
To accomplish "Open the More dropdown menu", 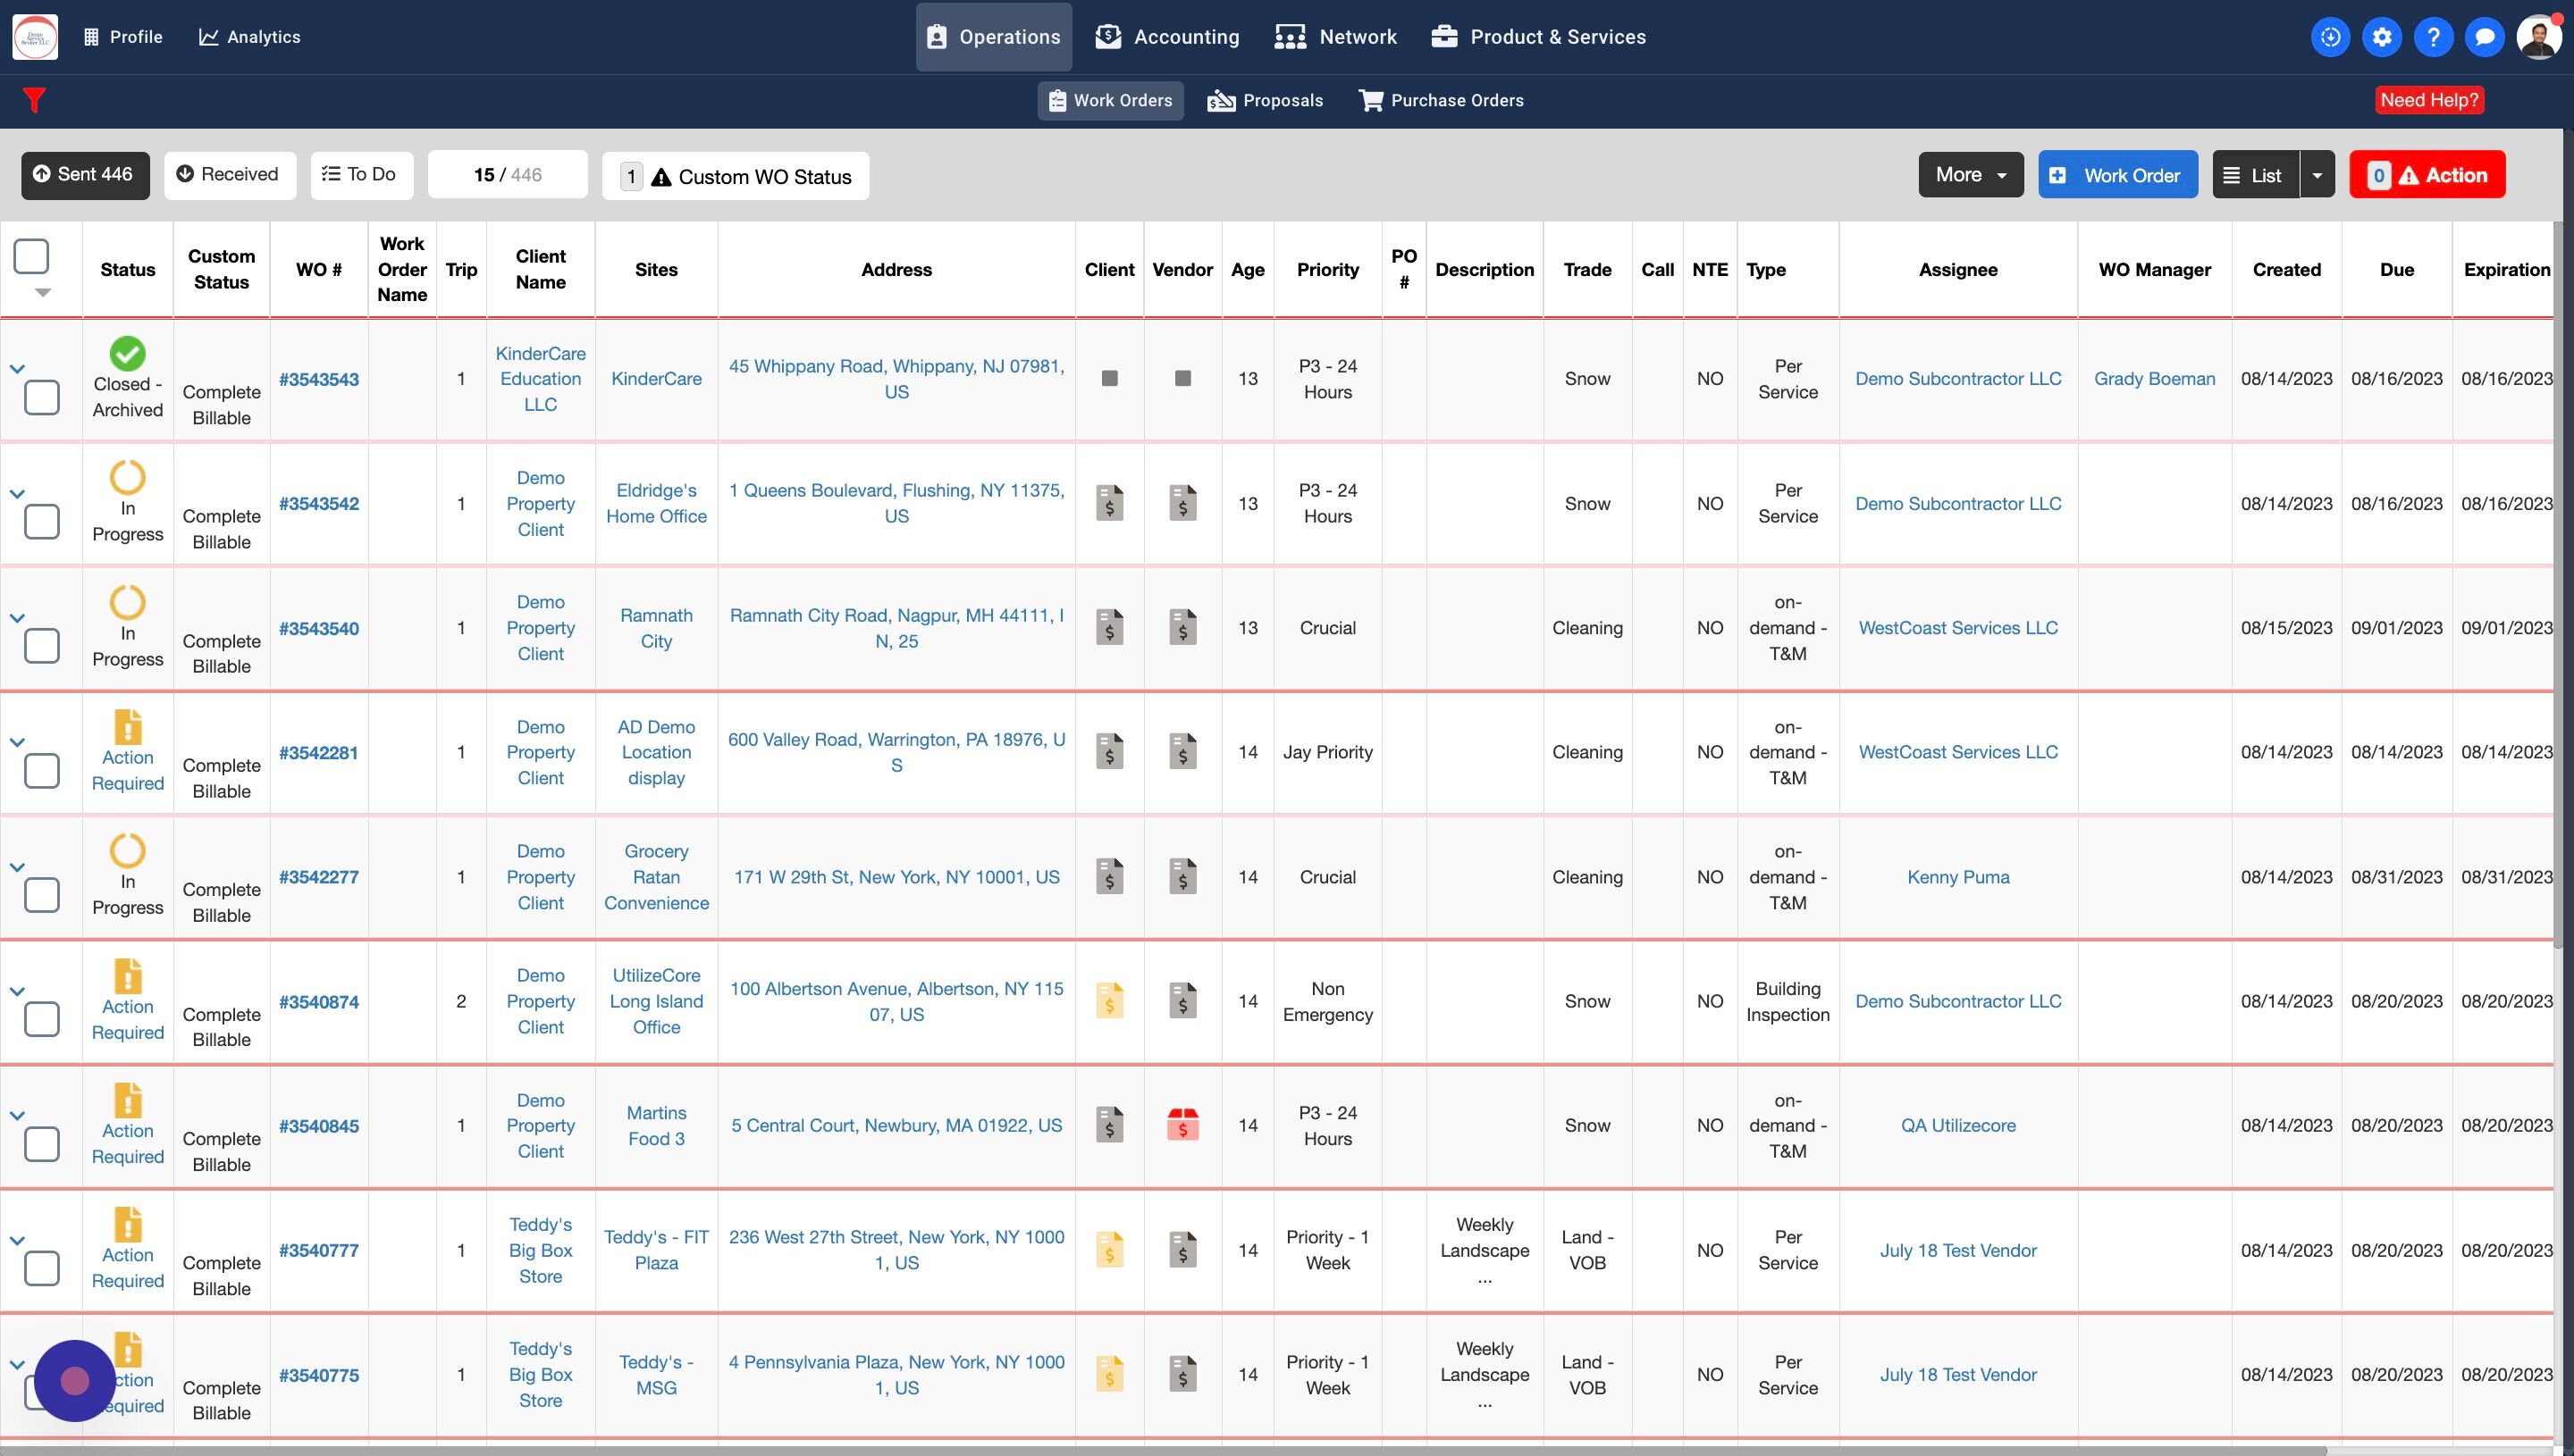I will [1970, 175].
